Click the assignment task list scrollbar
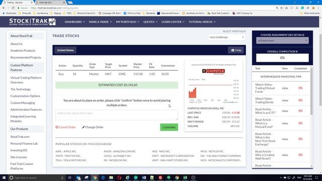 pos(311,92)
